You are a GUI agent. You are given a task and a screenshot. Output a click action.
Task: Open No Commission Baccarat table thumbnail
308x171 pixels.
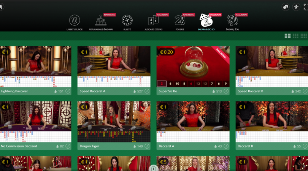(x=35, y=116)
